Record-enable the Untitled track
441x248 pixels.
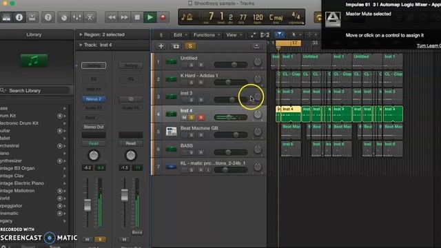pos(201,65)
